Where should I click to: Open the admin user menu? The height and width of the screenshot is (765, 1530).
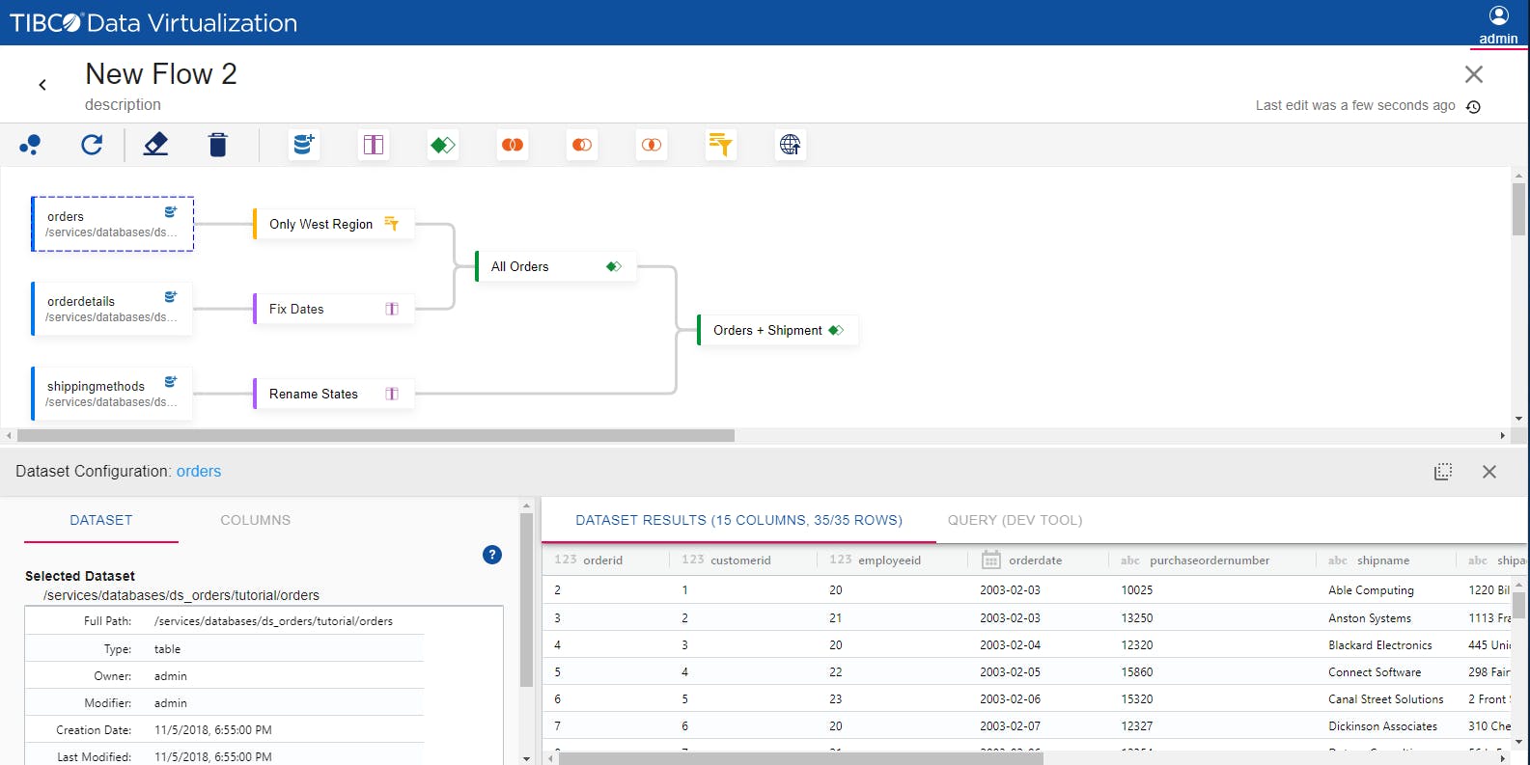point(1498,24)
